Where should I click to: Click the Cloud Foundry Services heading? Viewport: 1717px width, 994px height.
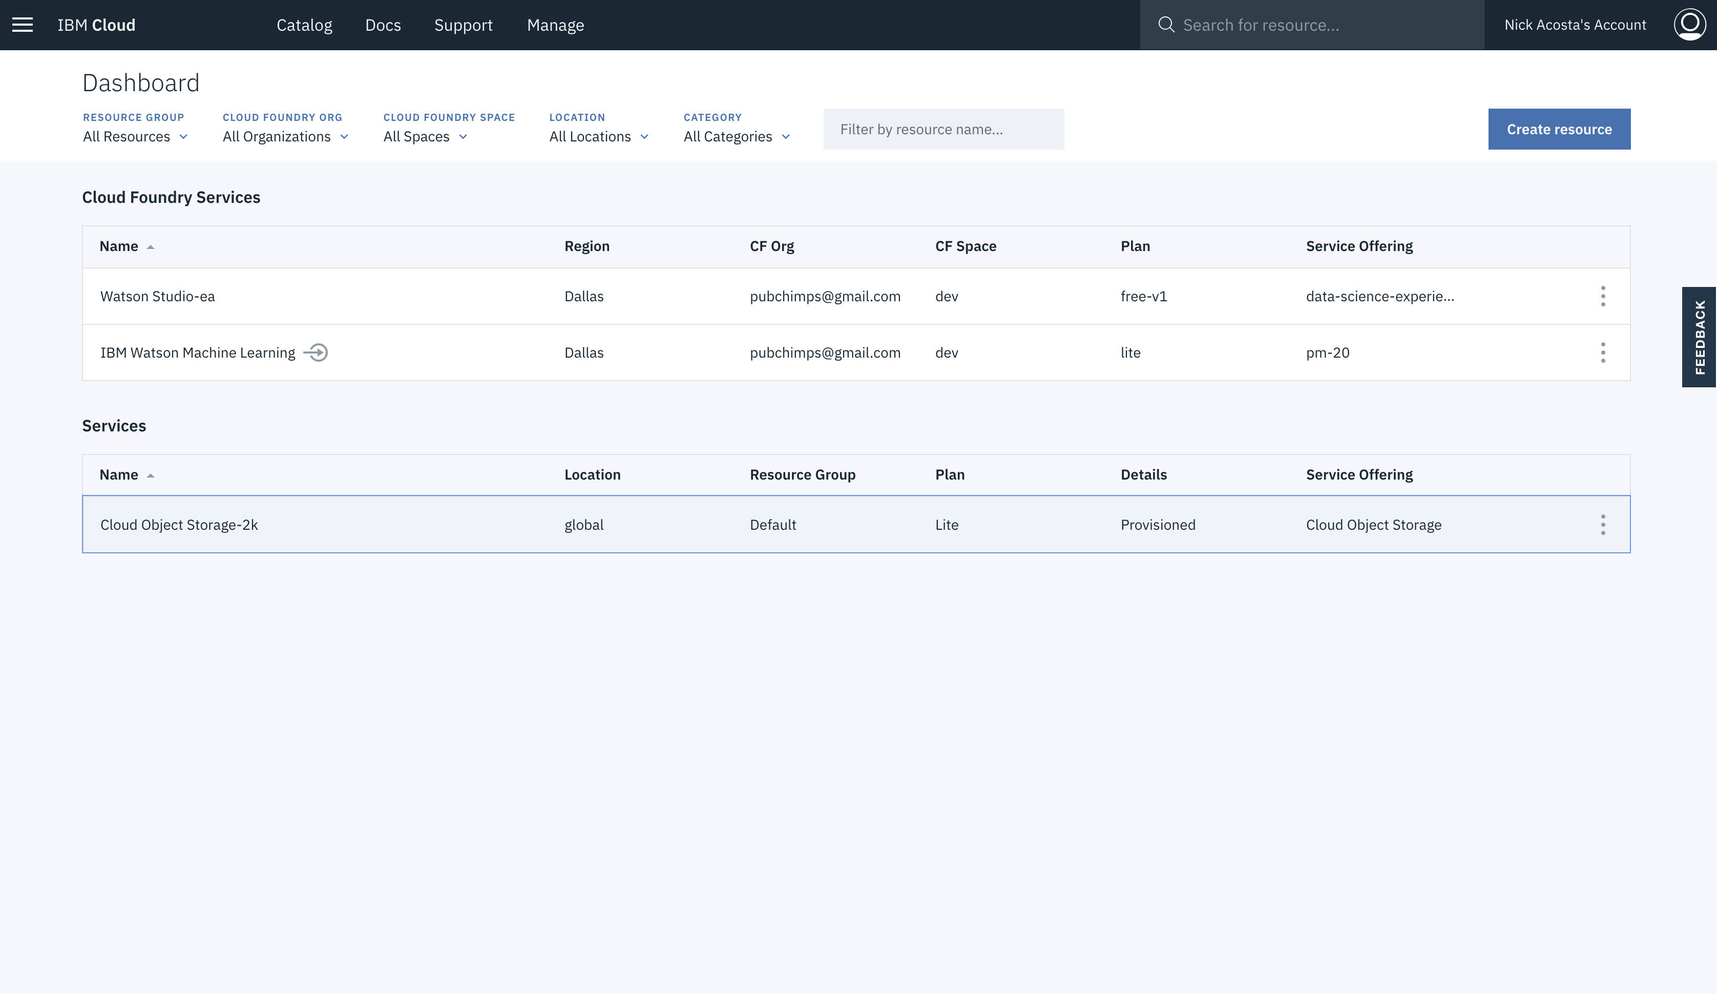[171, 197]
